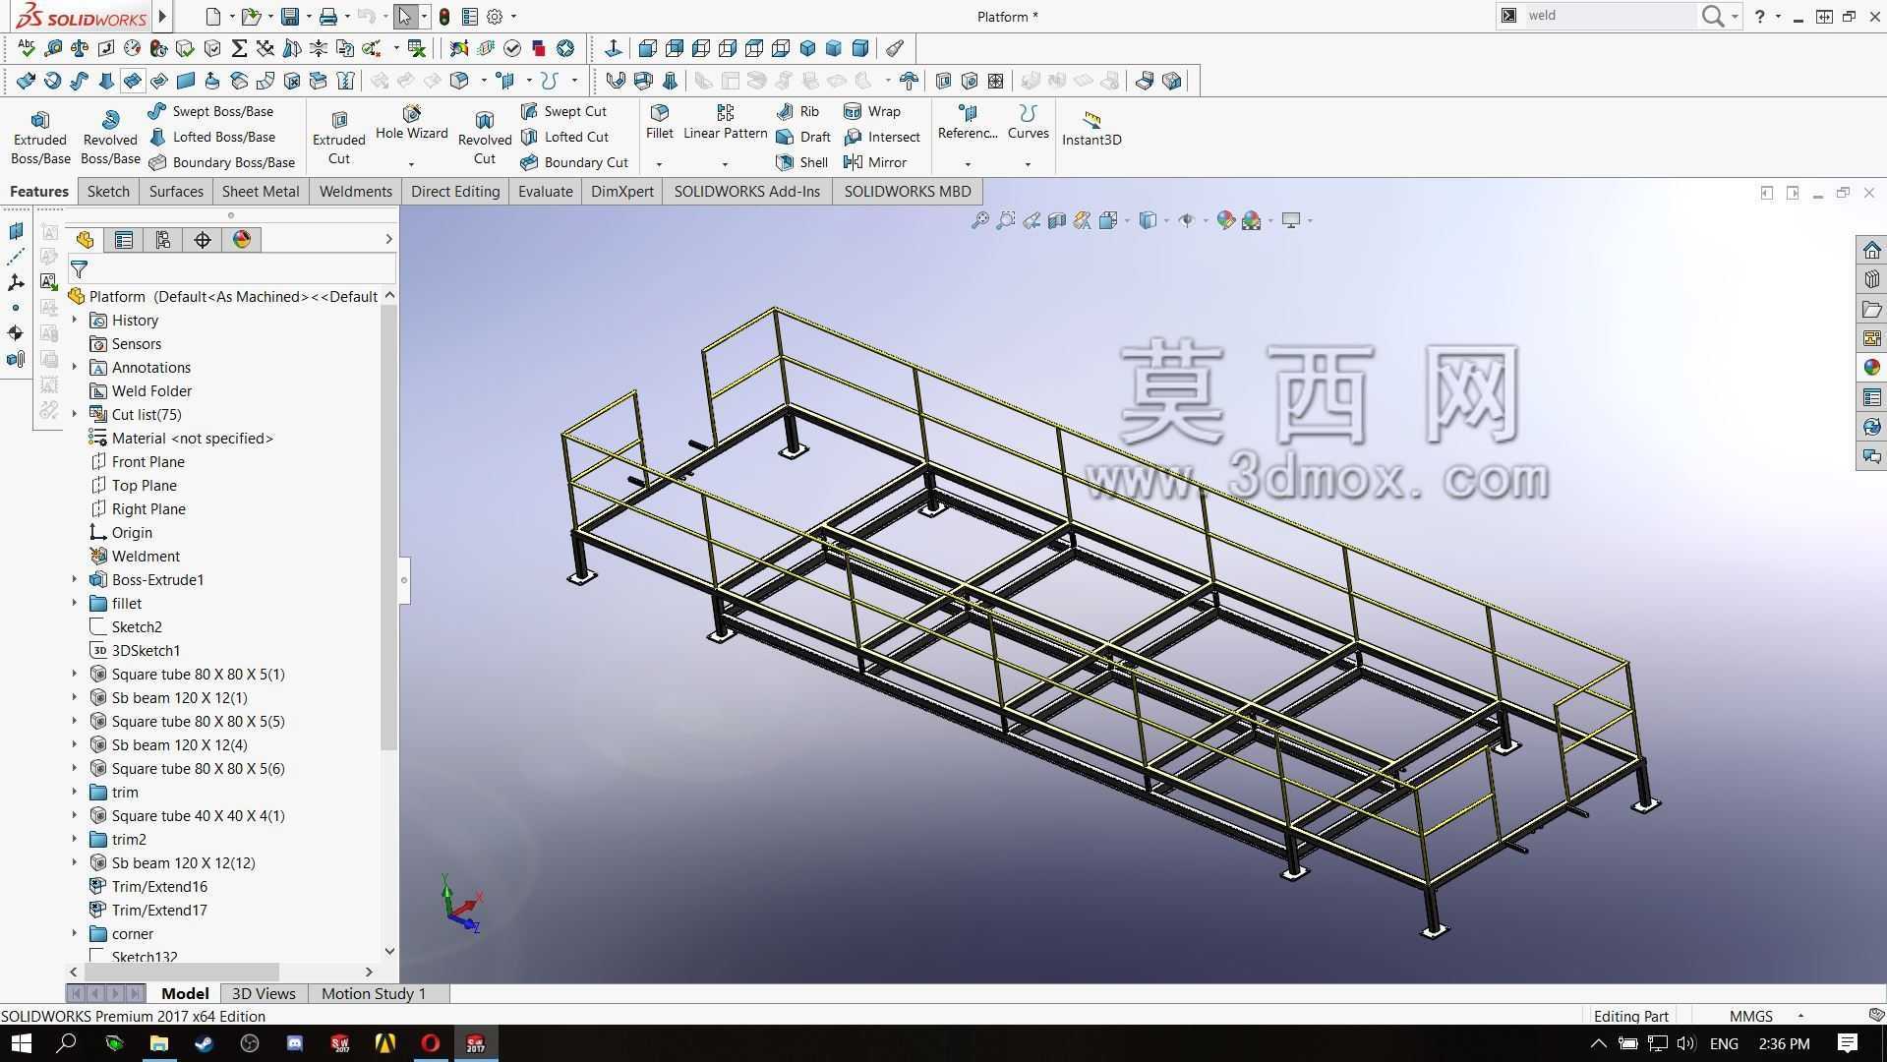Apply the Fillet tool

tap(660, 124)
